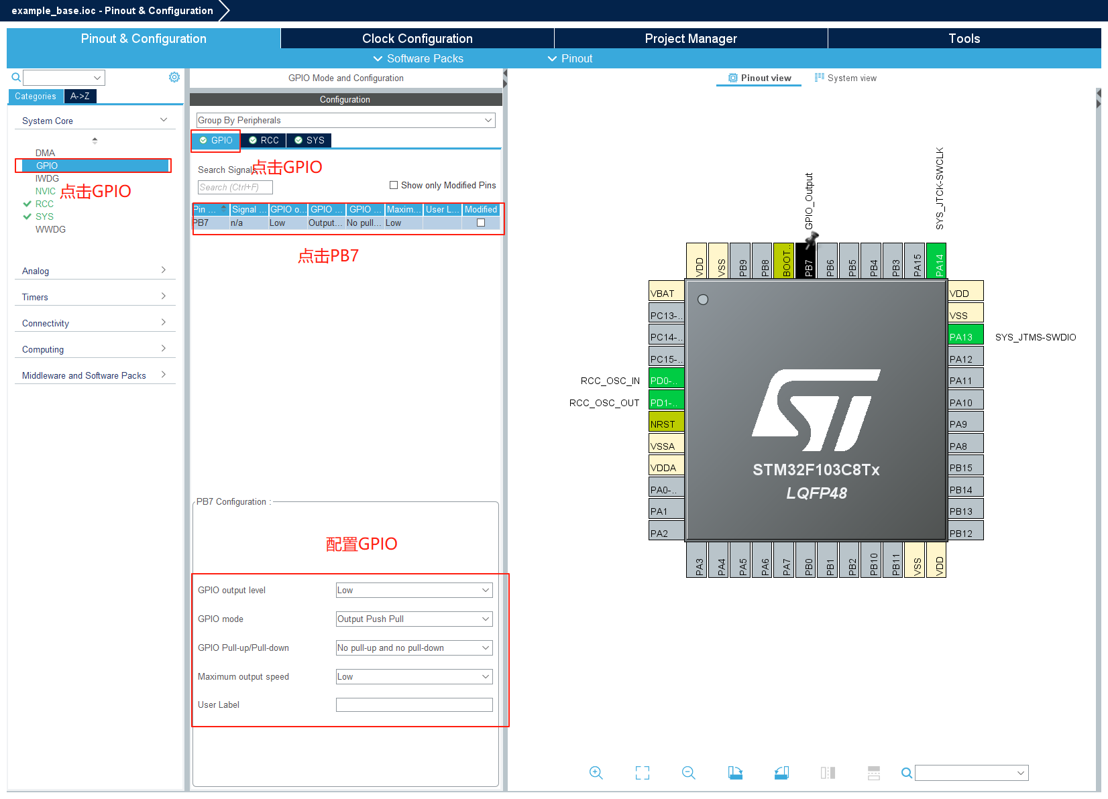Tick the Modified checkbox in PB7 row

[481, 223]
